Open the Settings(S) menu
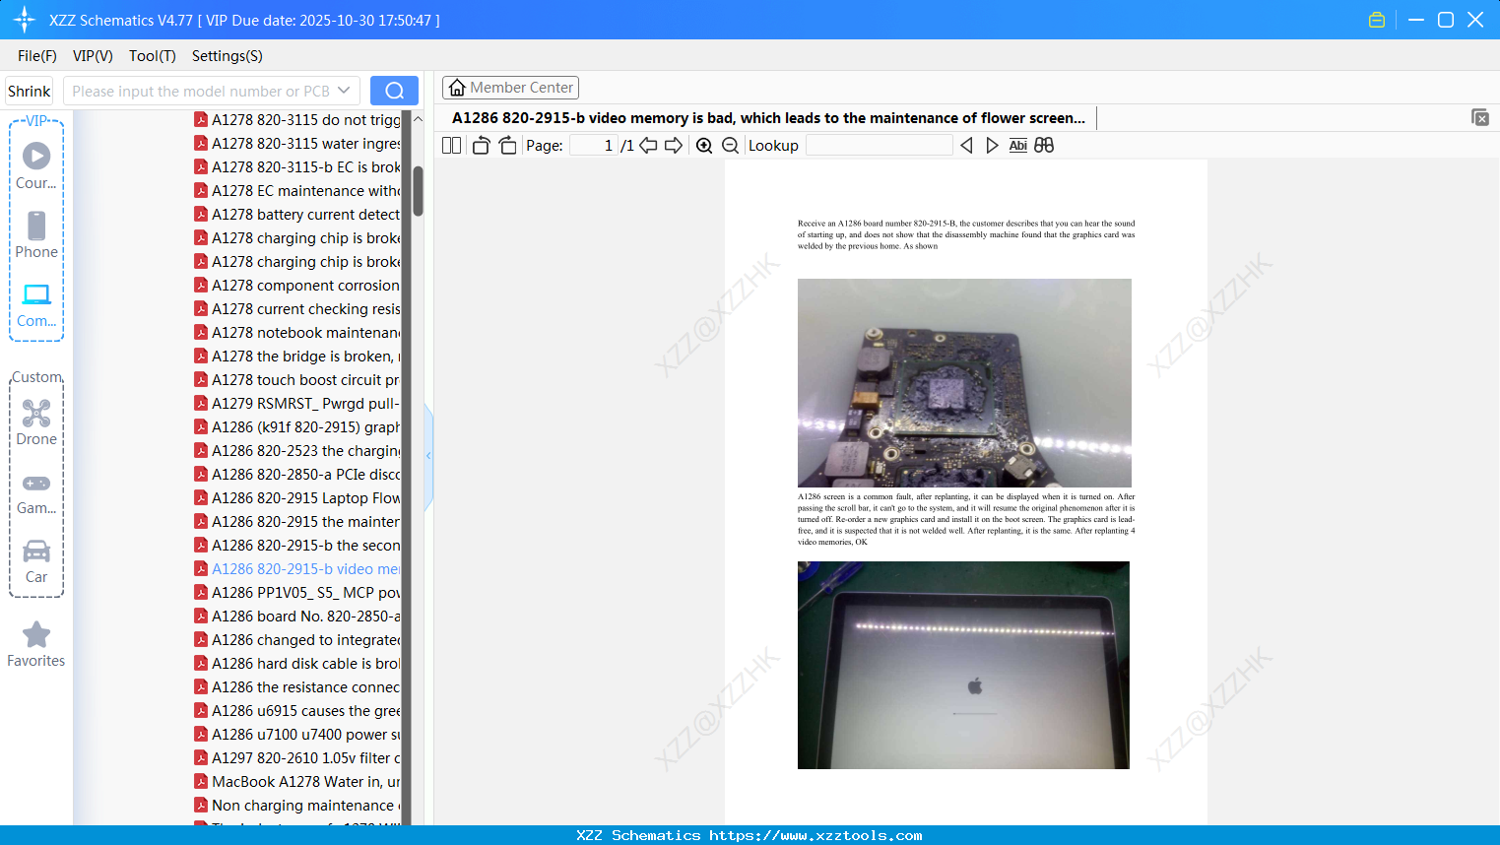The image size is (1500, 845). pos(228,56)
